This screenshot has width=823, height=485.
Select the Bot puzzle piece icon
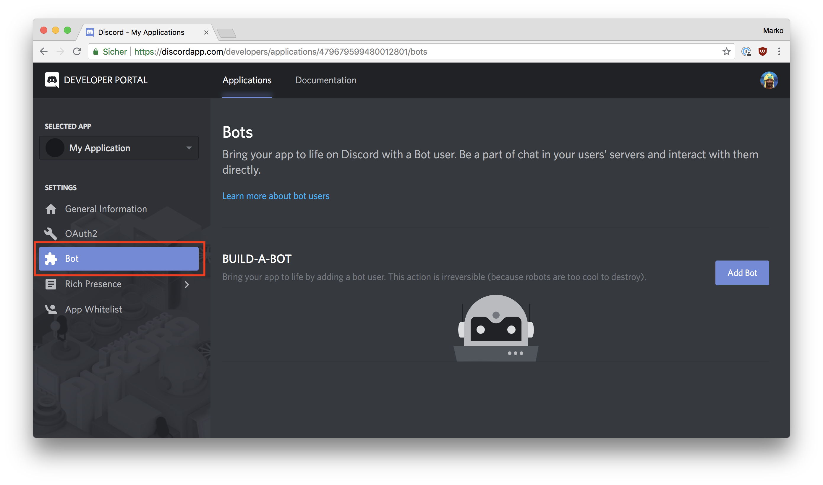[51, 258]
